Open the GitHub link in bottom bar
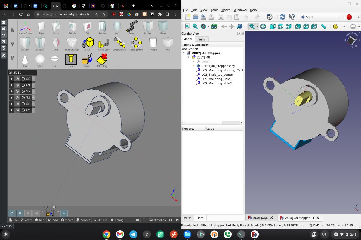 coord(100,220)
